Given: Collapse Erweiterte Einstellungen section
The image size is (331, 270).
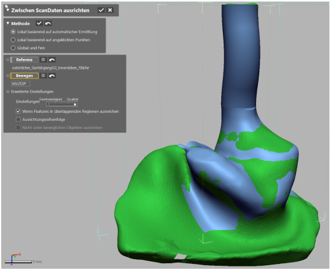Looking at the screenshot, I should coord(7,91).
